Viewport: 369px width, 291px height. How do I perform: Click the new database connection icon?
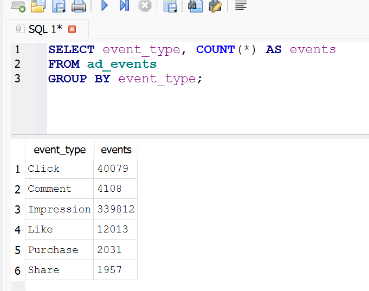coord(17,6)
